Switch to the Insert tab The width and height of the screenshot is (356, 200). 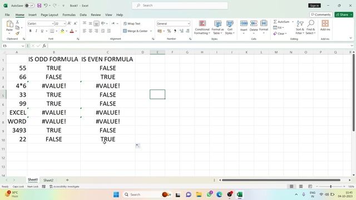(x=32, y=15)
